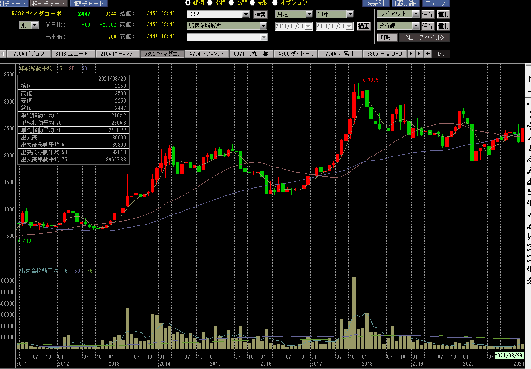This screenshot has width=531, height=369.
Task: Expand the 10年 period dropdown
Action: (x=349, y=14)
